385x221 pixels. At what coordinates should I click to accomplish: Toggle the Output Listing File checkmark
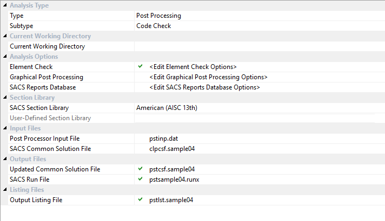tap(141, 199)
